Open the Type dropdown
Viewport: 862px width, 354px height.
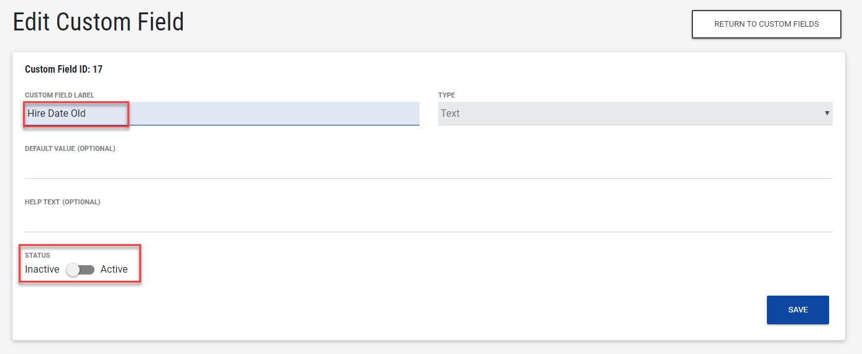click(635, 114)
